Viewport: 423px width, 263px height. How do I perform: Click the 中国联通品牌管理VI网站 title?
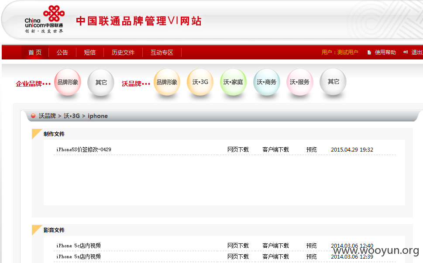139,21
